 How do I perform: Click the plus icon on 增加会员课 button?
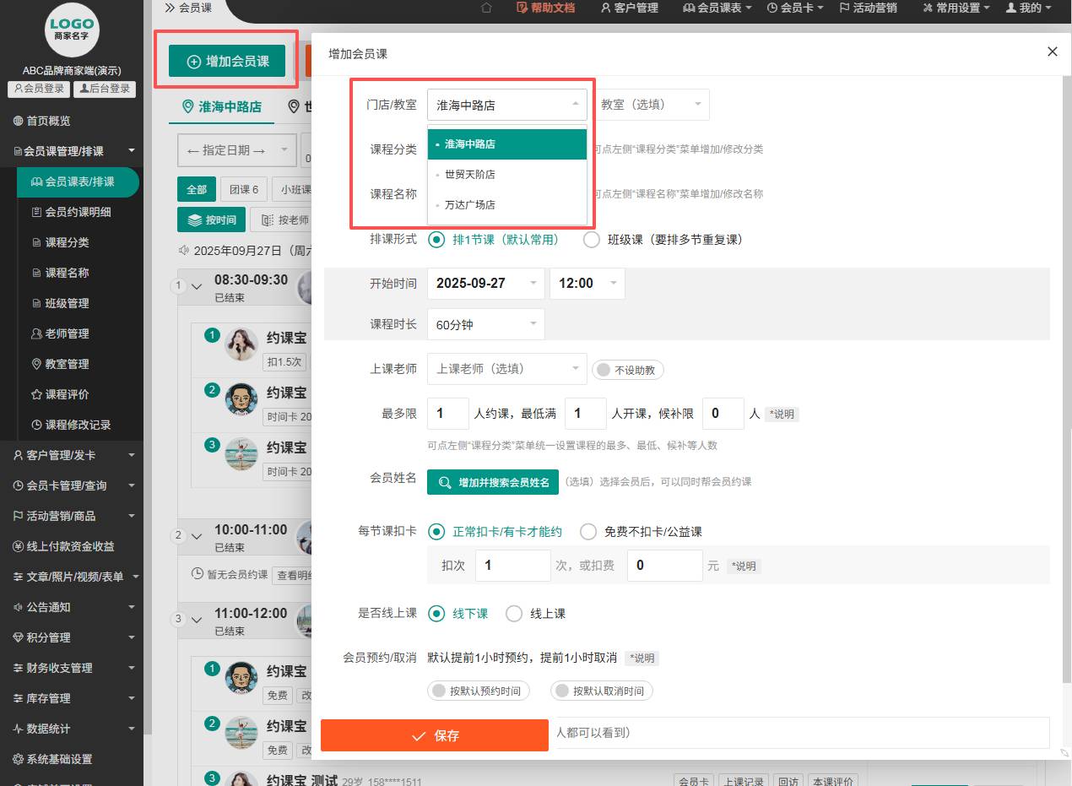click(x=193, y=62)
